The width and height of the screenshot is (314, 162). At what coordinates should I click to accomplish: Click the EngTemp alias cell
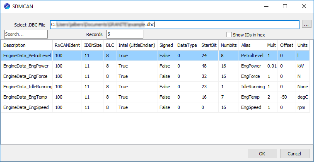click(x=252, y=97)
